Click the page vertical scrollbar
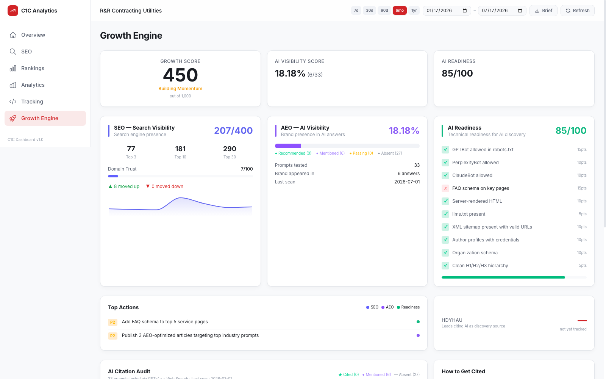This screenshot has width=606, height=379. point(604,114)
